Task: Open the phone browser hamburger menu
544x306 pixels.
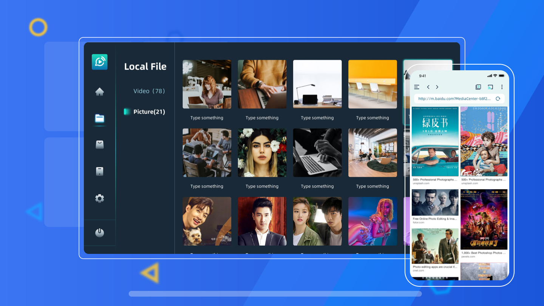Action: [x=417, y=87]
